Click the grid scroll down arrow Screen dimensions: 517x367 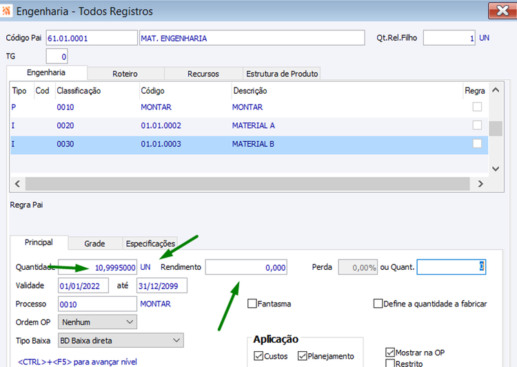496,169
